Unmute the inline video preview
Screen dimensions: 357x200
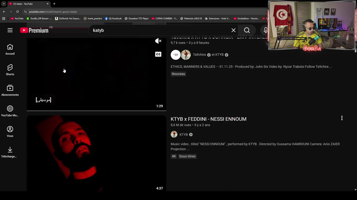coord(158,41)
